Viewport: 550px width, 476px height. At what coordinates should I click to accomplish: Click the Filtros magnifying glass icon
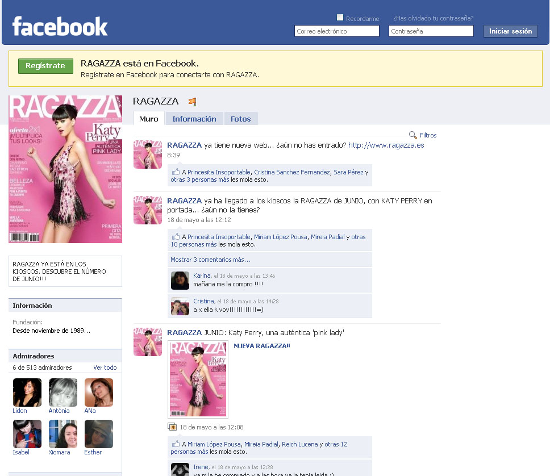(413, 135)
